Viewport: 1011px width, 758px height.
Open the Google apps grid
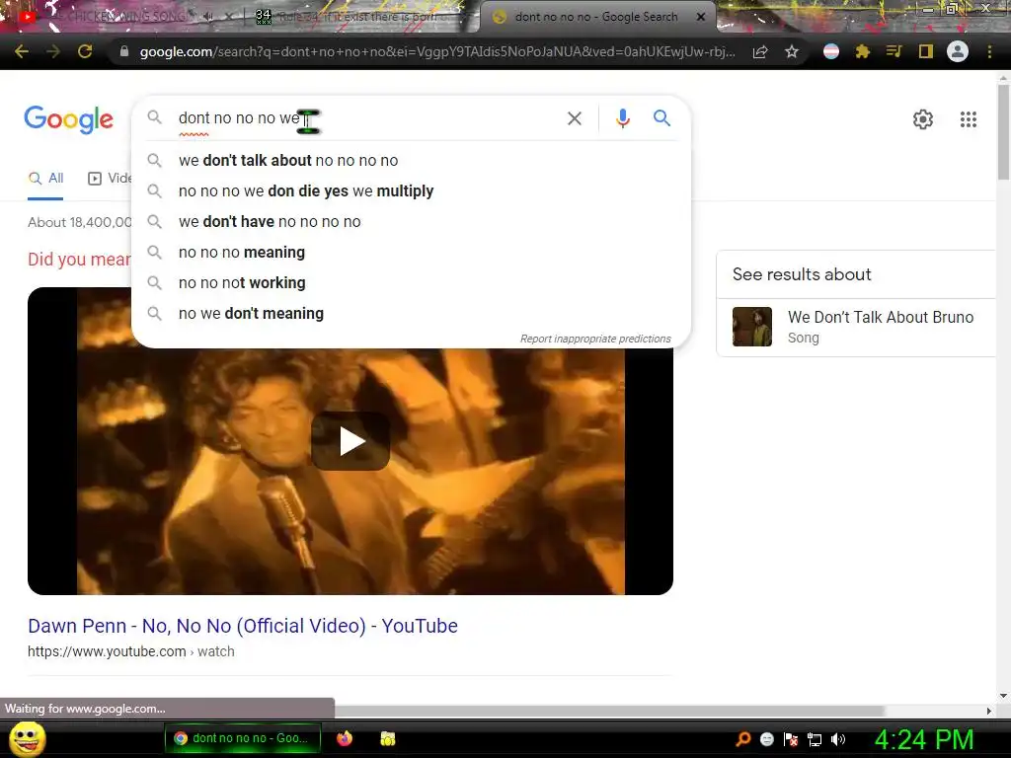(x=969, y=119)
